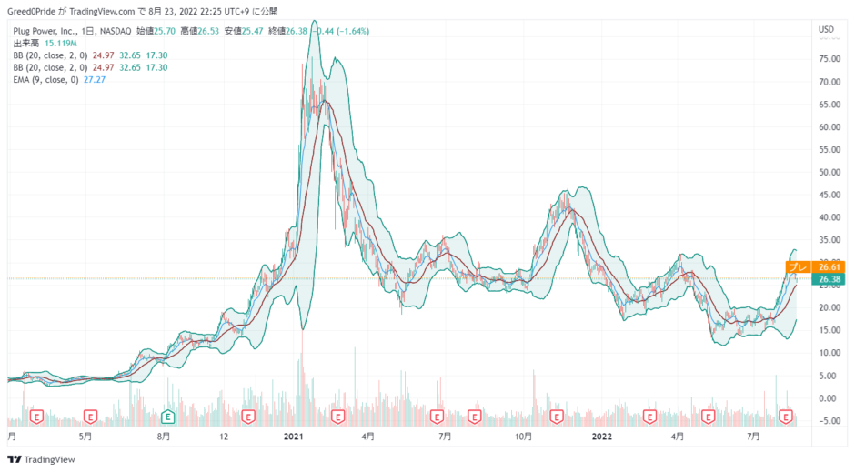Click the red earnings marker above 5月
The height and width of the screenshot is (472, 855).
coord(91,417)
